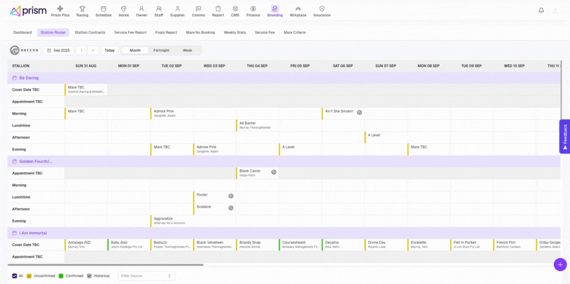Toggle the Historical checkbox filter
The width and height of the screenshot is (570, 284).
coord(89,276)
